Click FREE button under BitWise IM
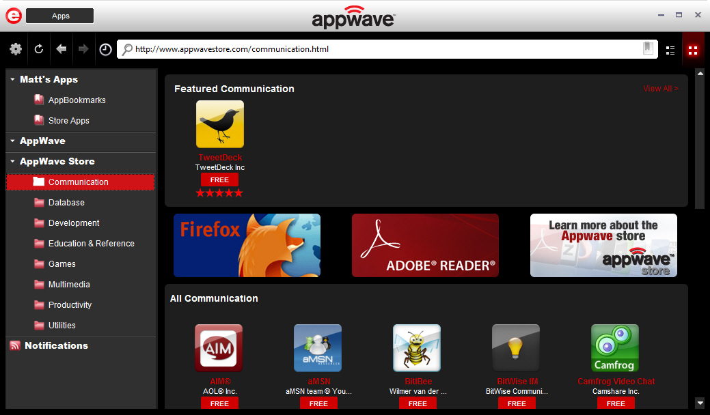Screen dimensions: 710x415 [x=517, y=403]
